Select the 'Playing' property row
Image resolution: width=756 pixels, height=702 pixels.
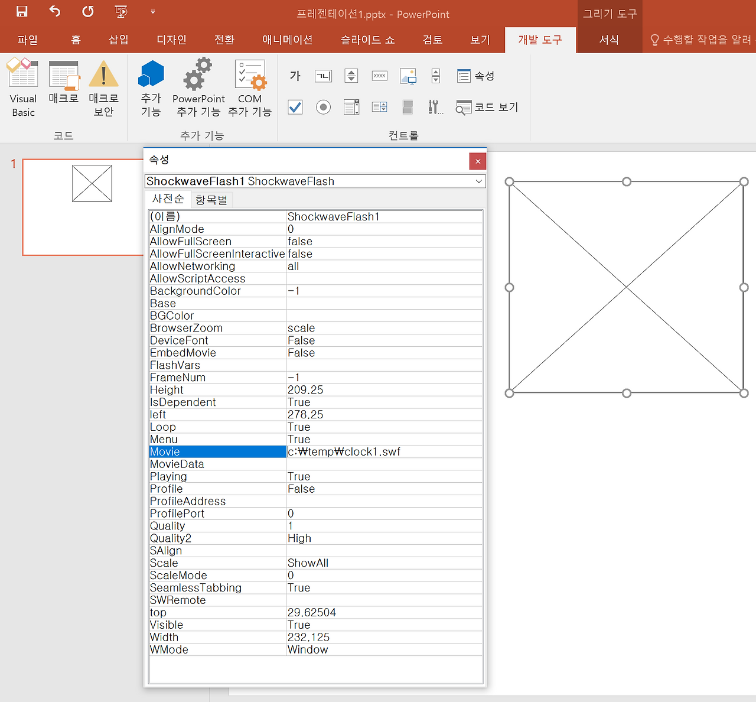click(315, 477)
